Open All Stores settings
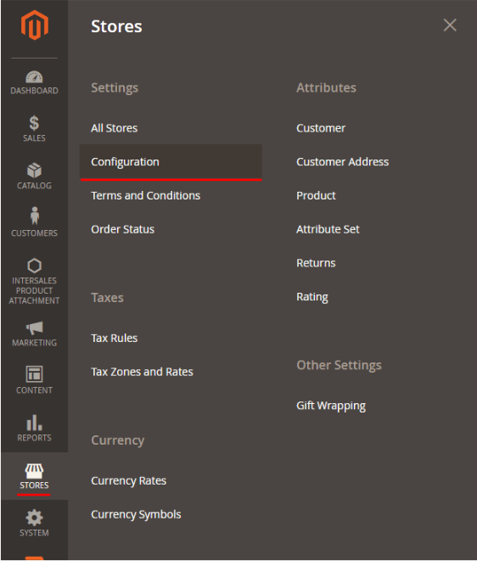 click(114, 128)
